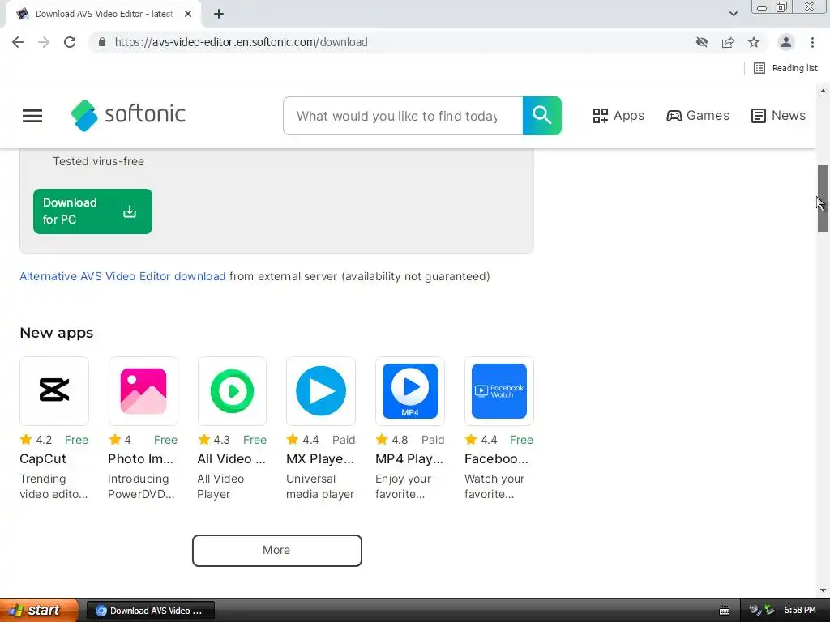
Task: Open the Games section
Action: click(698, 115)
